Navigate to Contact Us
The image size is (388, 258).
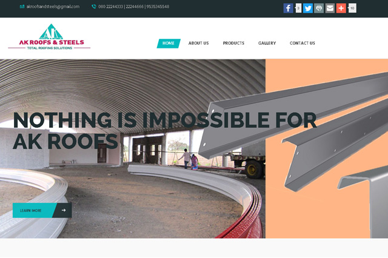302,43
